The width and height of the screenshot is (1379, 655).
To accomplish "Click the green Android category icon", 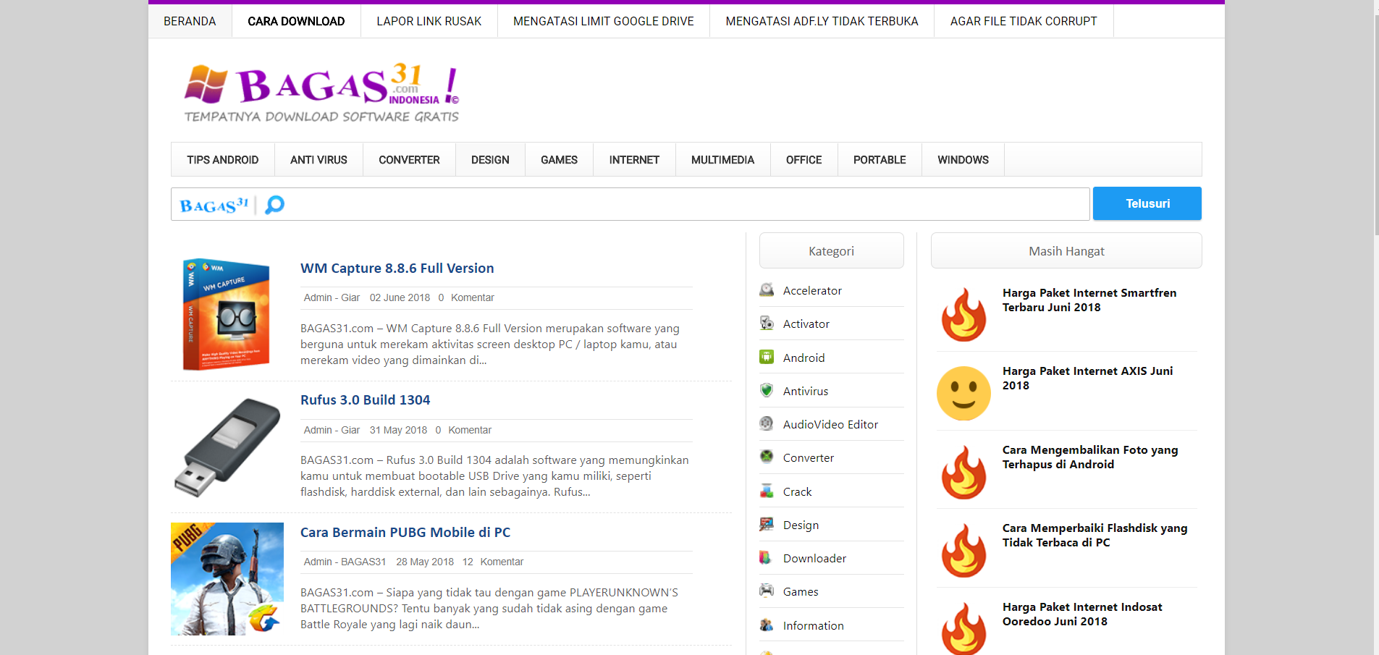I will point(767,357).
